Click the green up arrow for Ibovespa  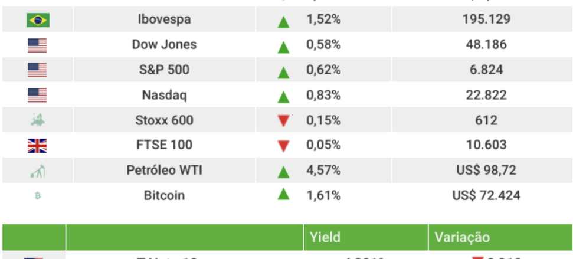click(283, 21)
